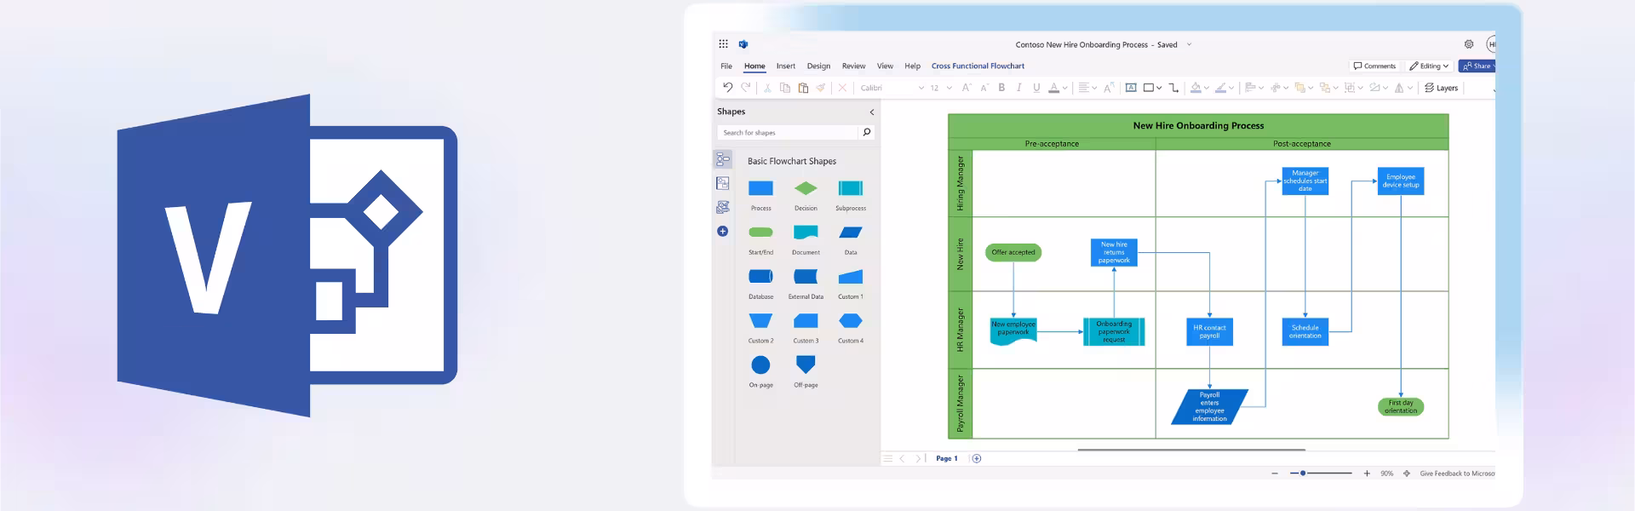This screenshot has height=511, width=1635.
Task: Zoom in with the plus button
Action: 1367,474
